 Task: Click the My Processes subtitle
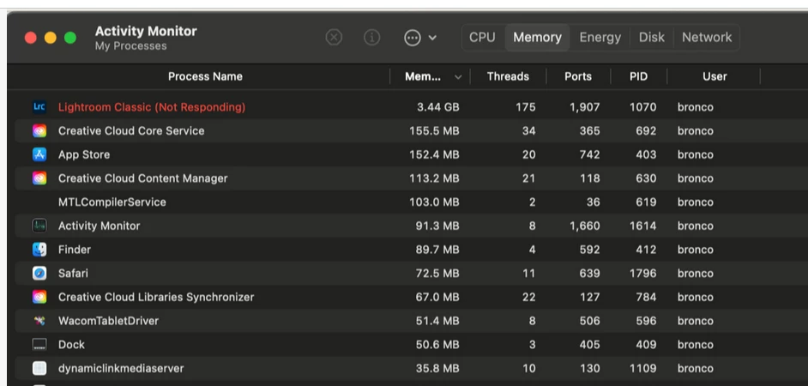pyautogui.click(x=131, y=46)
